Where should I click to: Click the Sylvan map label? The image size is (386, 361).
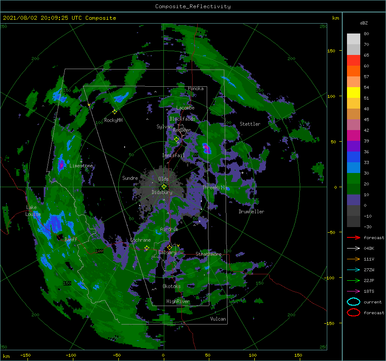pyautogui.click(x=164, y=127)
